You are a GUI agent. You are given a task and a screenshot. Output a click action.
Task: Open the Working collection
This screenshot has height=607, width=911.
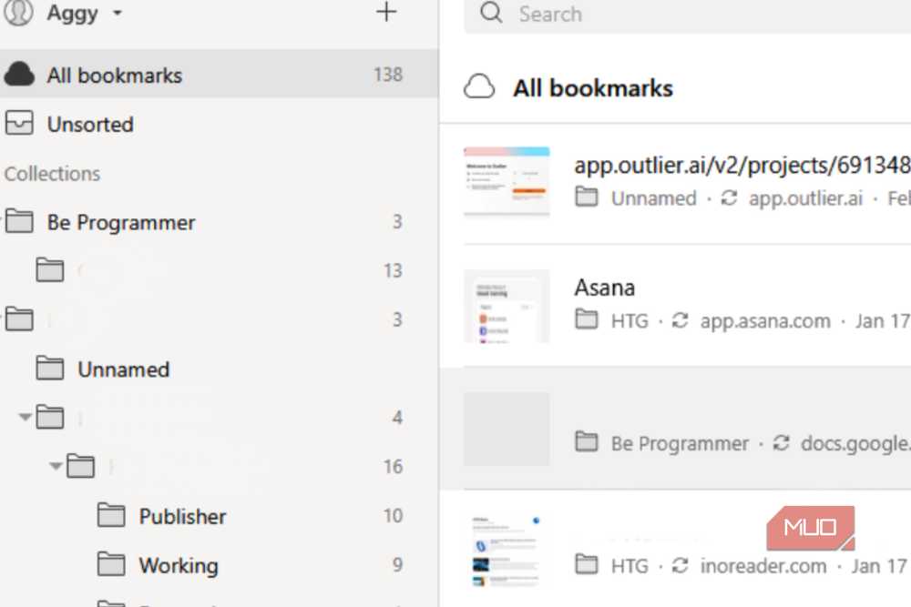point(219,564)
